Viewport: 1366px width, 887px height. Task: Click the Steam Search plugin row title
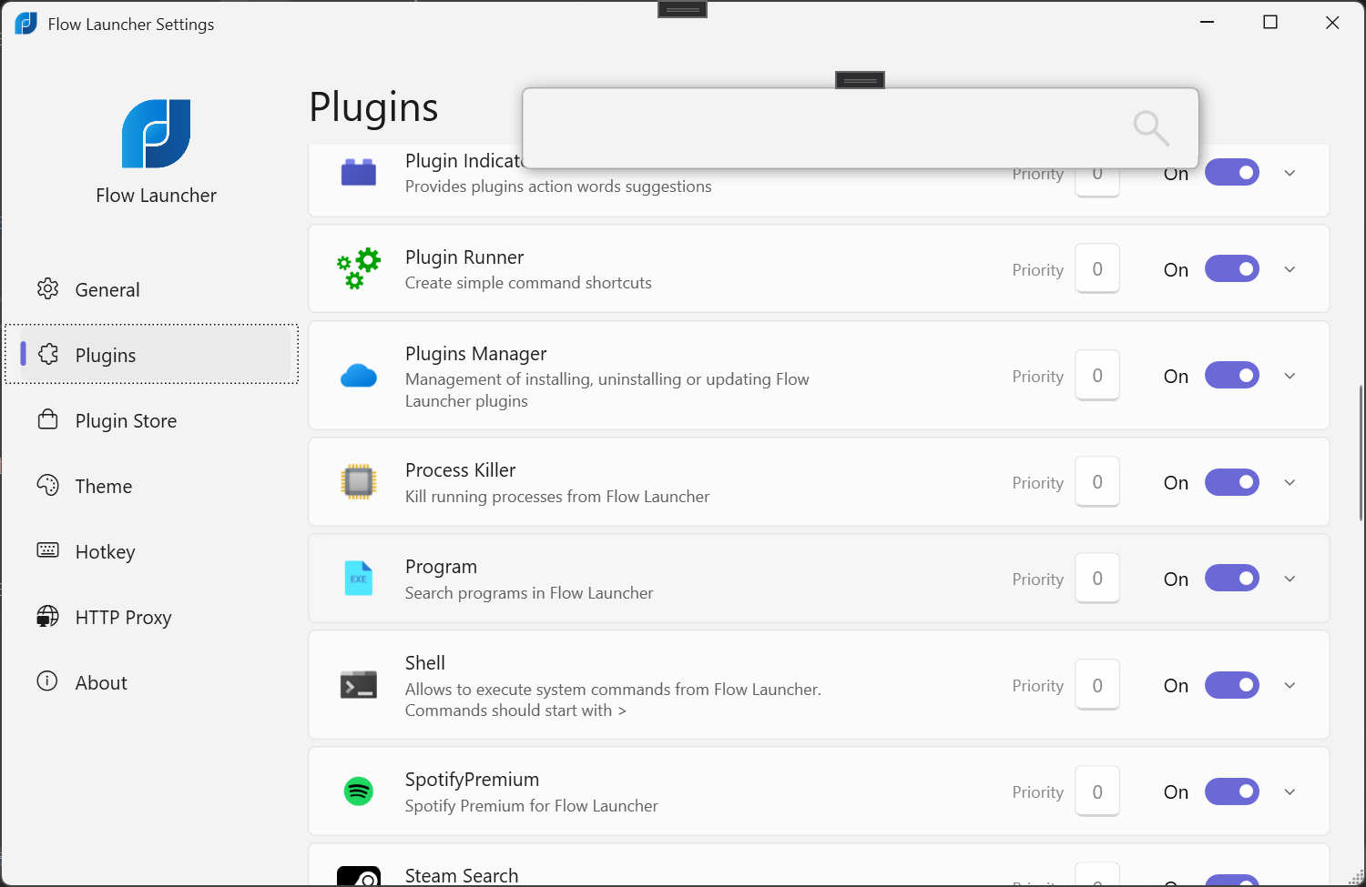[462, 875]
